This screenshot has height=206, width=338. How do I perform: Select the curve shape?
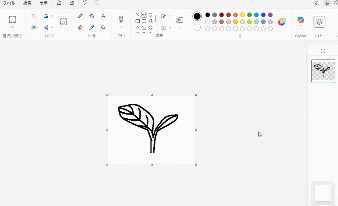tap(144, 15)
